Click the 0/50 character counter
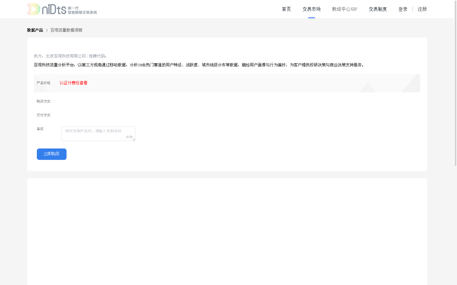Screen dimensions: 457x285 [x=129, y=137]
